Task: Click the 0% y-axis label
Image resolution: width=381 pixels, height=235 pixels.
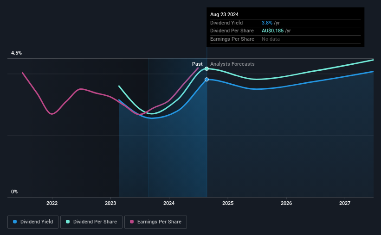Action: pos(14,192)
